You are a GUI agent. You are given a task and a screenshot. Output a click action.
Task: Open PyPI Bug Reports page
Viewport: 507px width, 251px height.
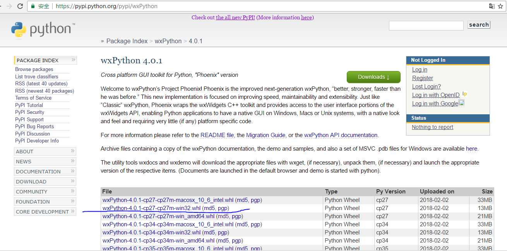pos(34,126)
